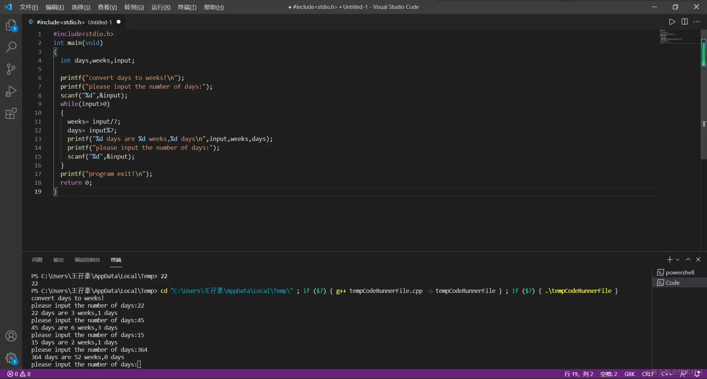Viewport: 707px width, 379px height.
Task: Open the Search view in activity bar
Action: point(11,47)
